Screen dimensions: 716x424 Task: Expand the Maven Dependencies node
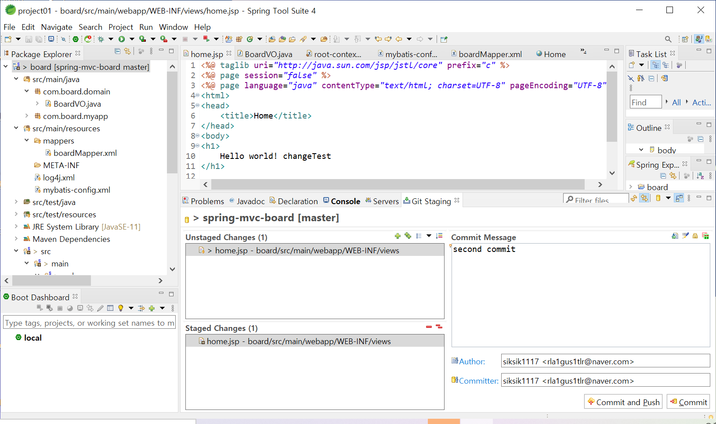(16, 239)
